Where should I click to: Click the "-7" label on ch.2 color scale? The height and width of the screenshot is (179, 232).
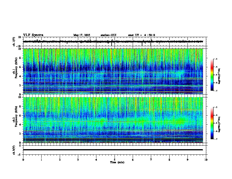[216, 139]
